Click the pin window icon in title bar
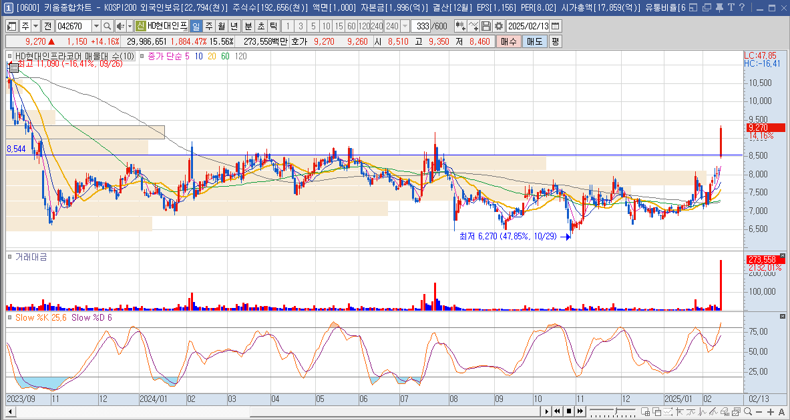The width and height of the screenshot is (790, 420). point(719,7)
